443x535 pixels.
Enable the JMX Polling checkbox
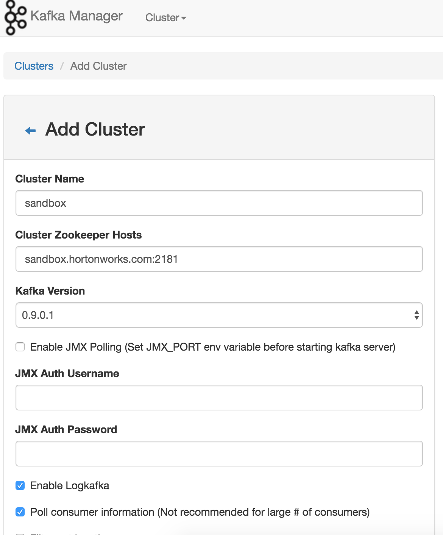[20, 347]
